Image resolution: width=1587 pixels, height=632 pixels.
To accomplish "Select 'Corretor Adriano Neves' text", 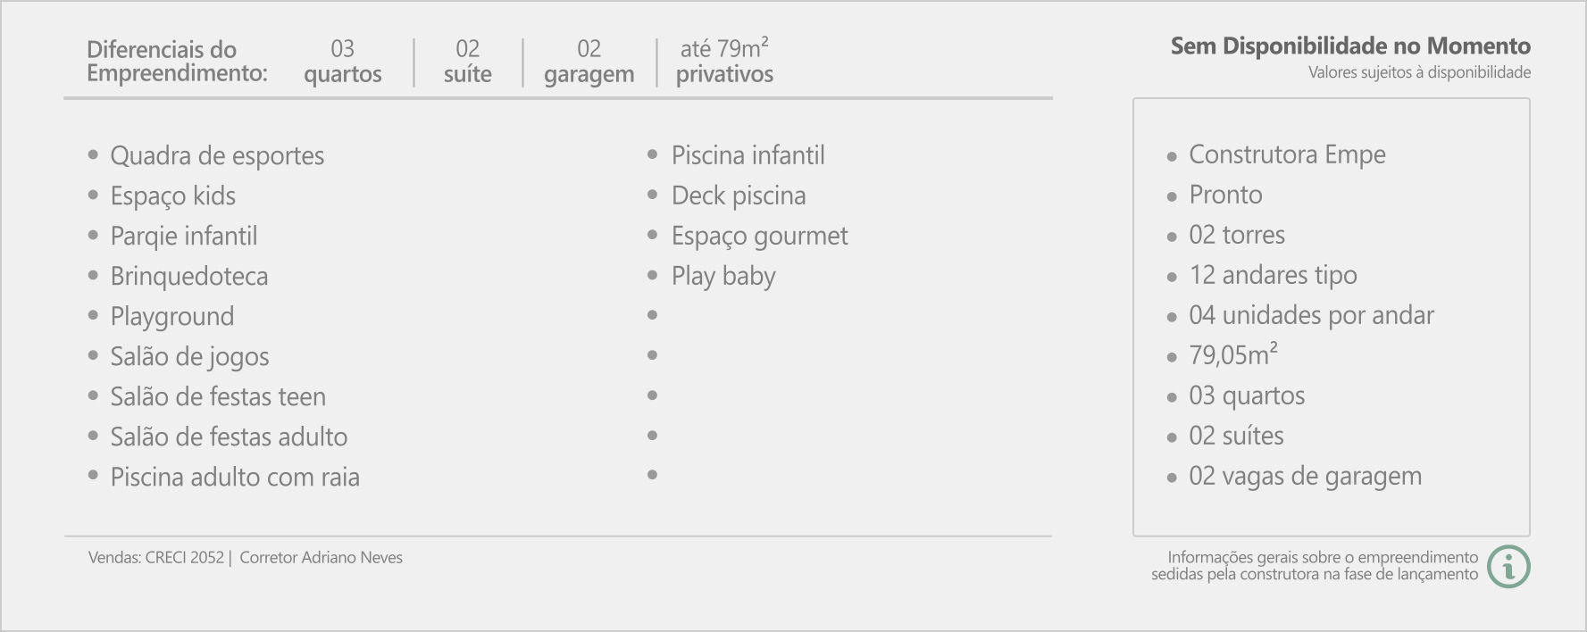I will (x=322, y=558).
